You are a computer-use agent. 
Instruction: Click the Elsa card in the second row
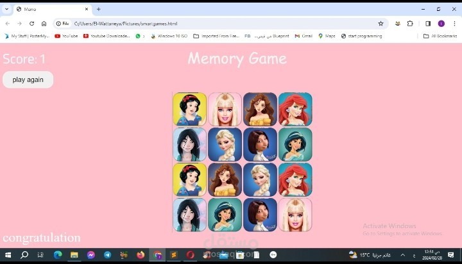pyautogui.click(x=225, y=145)
